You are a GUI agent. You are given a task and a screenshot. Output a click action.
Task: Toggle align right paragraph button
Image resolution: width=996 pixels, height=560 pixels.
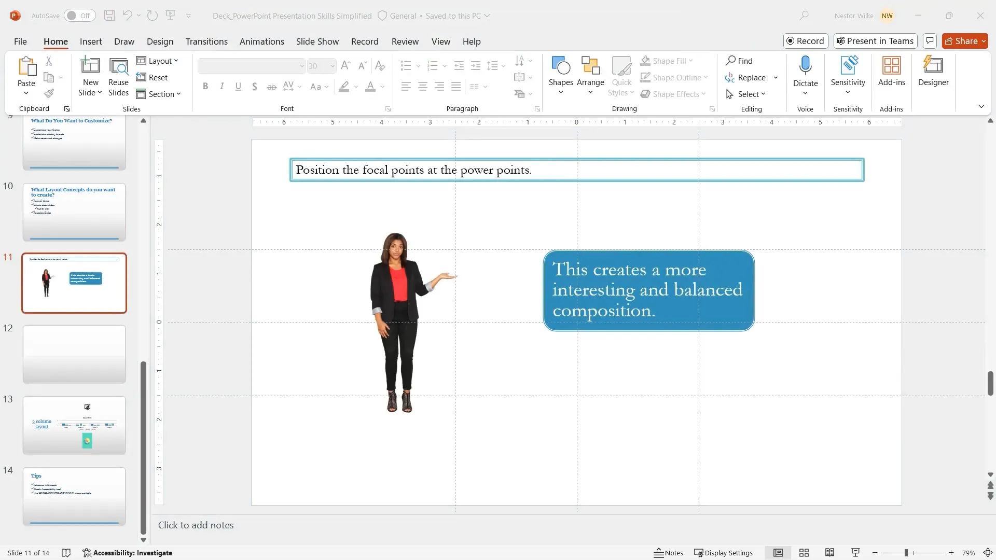pyautogui.click(x=439, y=87)
